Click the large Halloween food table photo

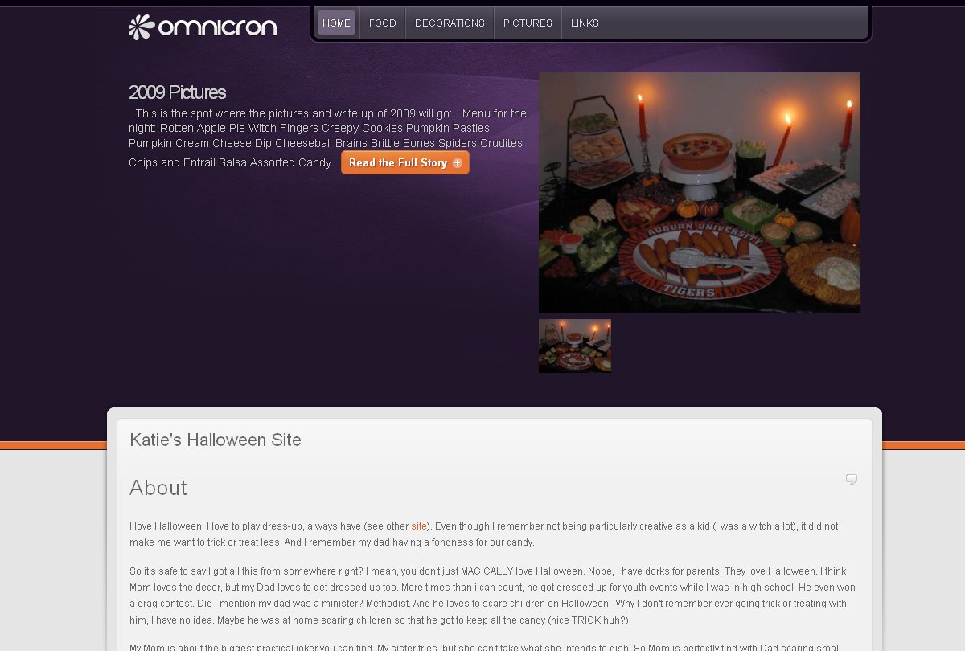[x=700, y=193]
